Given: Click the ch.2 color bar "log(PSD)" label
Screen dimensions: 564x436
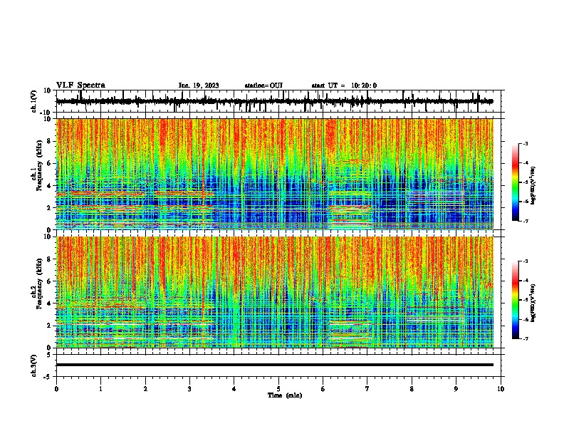Looking at the screenshot, I should pyautogui.click(x=533, y=303).
